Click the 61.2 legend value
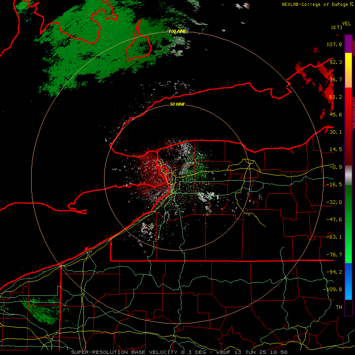Viewport: 355px width, 355px height. 336,97
